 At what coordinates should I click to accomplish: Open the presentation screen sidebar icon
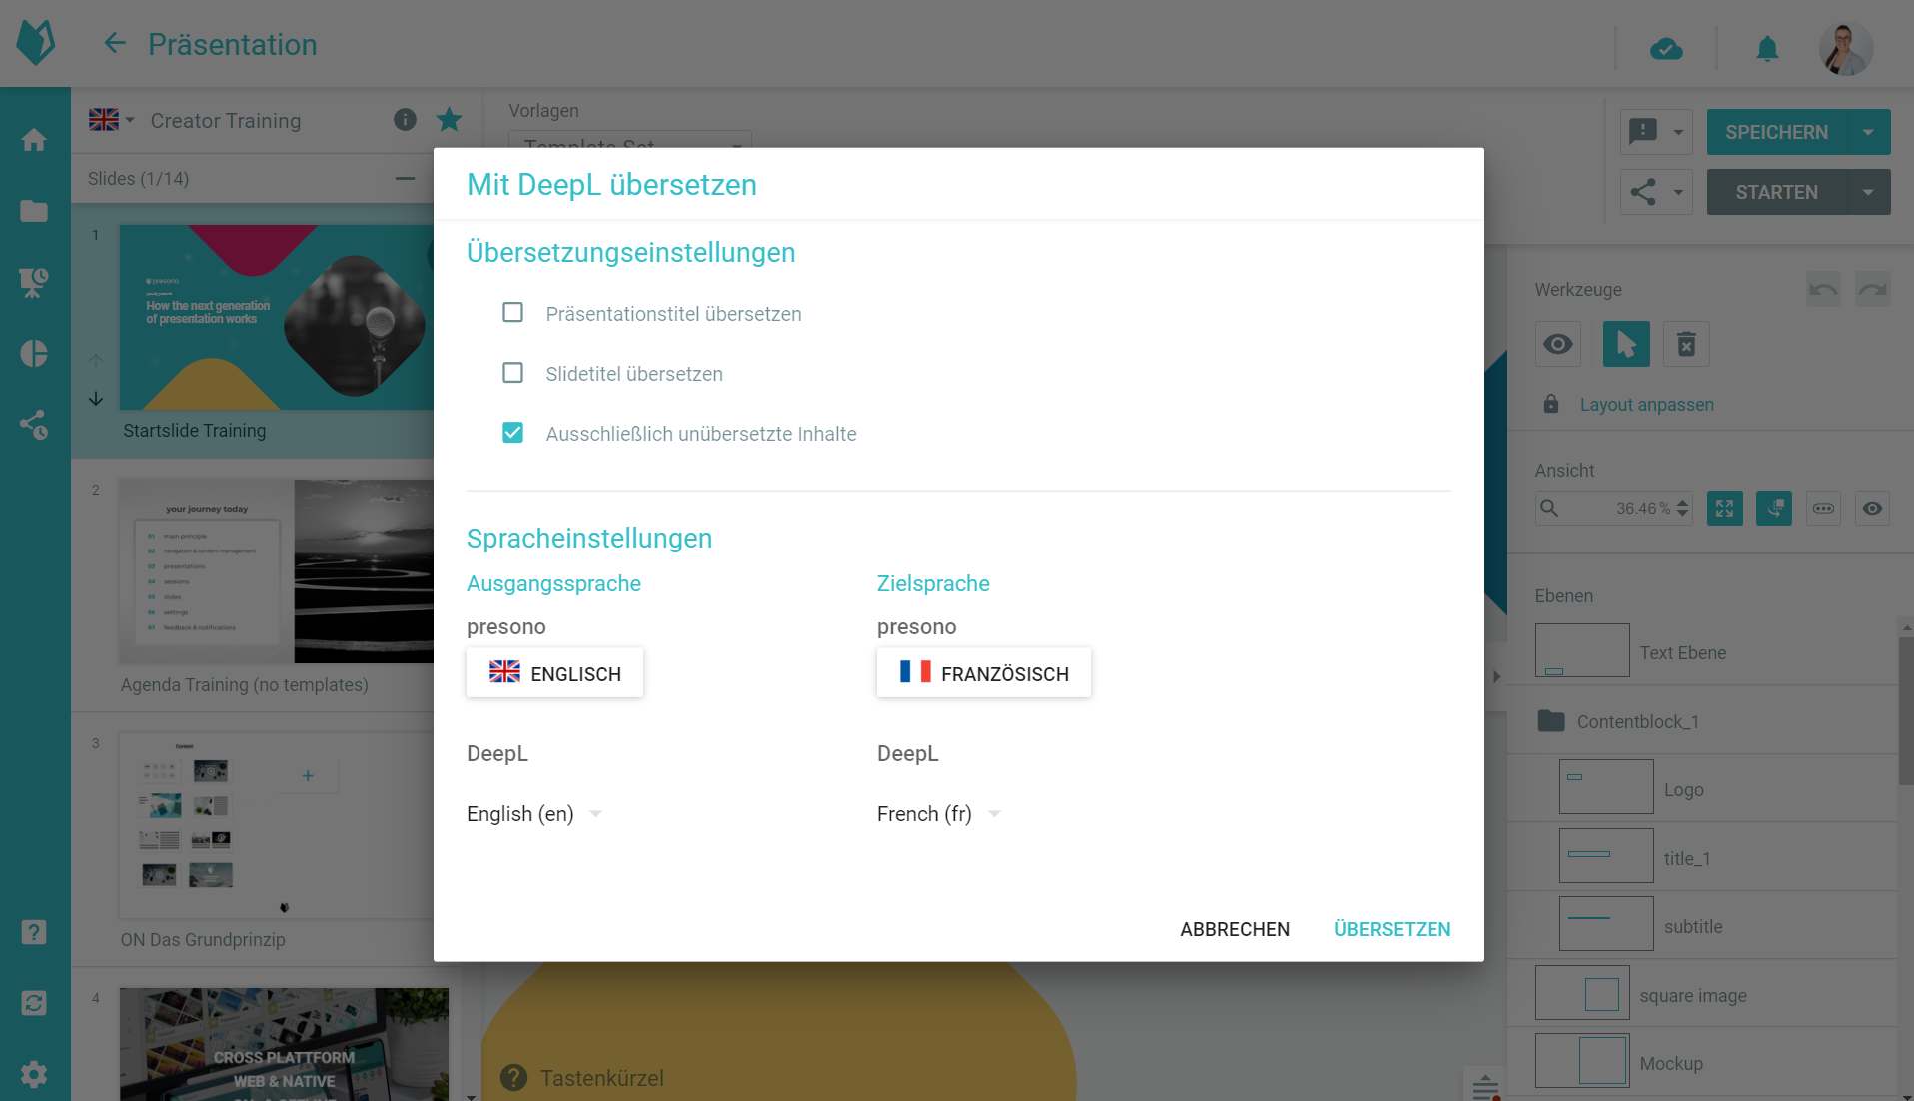click(x=34, y=283)
